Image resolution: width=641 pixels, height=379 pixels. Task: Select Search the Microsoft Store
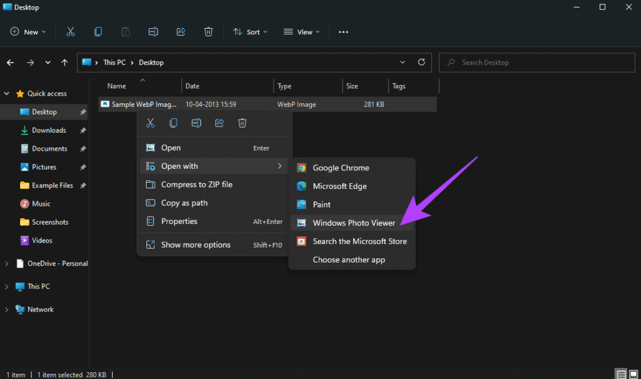(352, 241)
